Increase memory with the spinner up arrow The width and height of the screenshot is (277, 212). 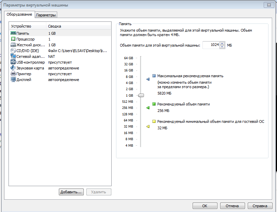[222, 43]
